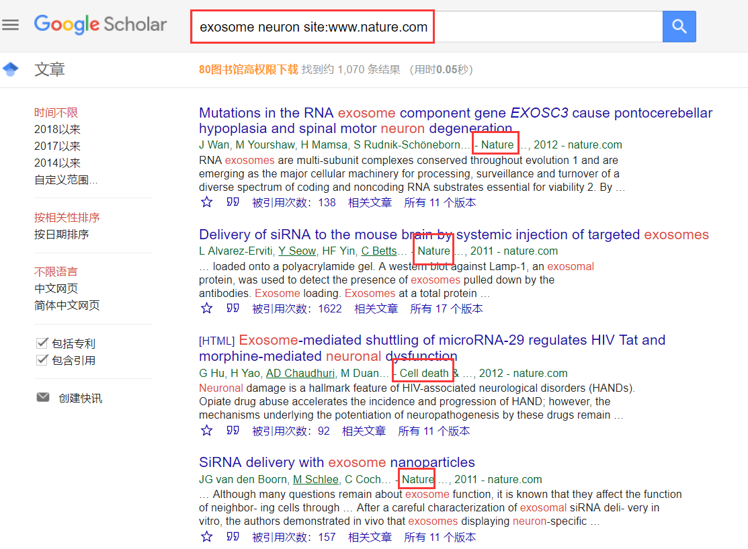Screen dimensions: 748x549
Task: Open 自定义范围 custom date range
Action: (66, 180)
